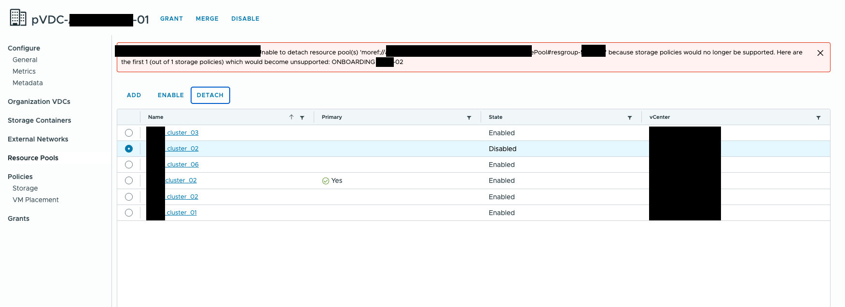Viewport: 845px width, 307px height.
Task: Click the provider VDC building icon
Action: pyautogui.click(x=18, y=17)
